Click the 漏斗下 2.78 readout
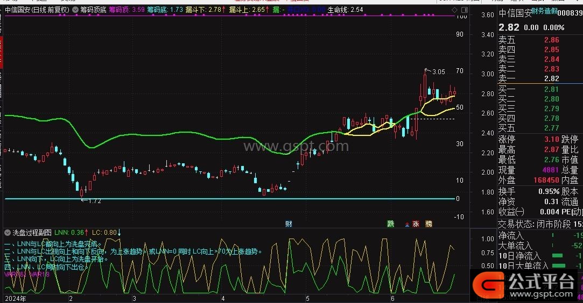The height and width of the screenshot is (303, 583). (x=206, y=10)
